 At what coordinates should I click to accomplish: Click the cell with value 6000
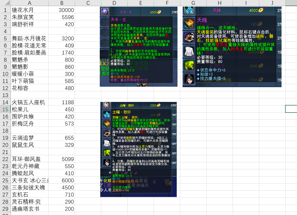[62, 180]
